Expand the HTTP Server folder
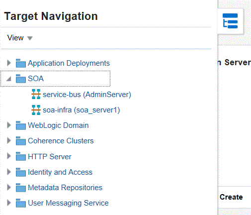Screen dimensions: 251x215 pos(9,156)
